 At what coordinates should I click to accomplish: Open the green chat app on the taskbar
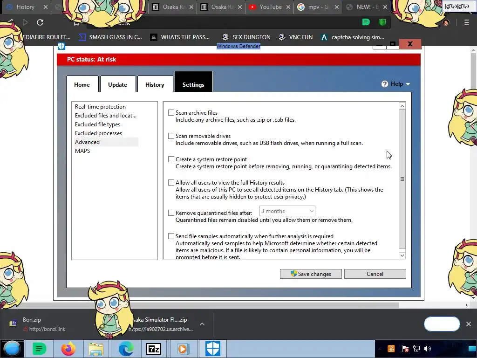click(39, 349)
